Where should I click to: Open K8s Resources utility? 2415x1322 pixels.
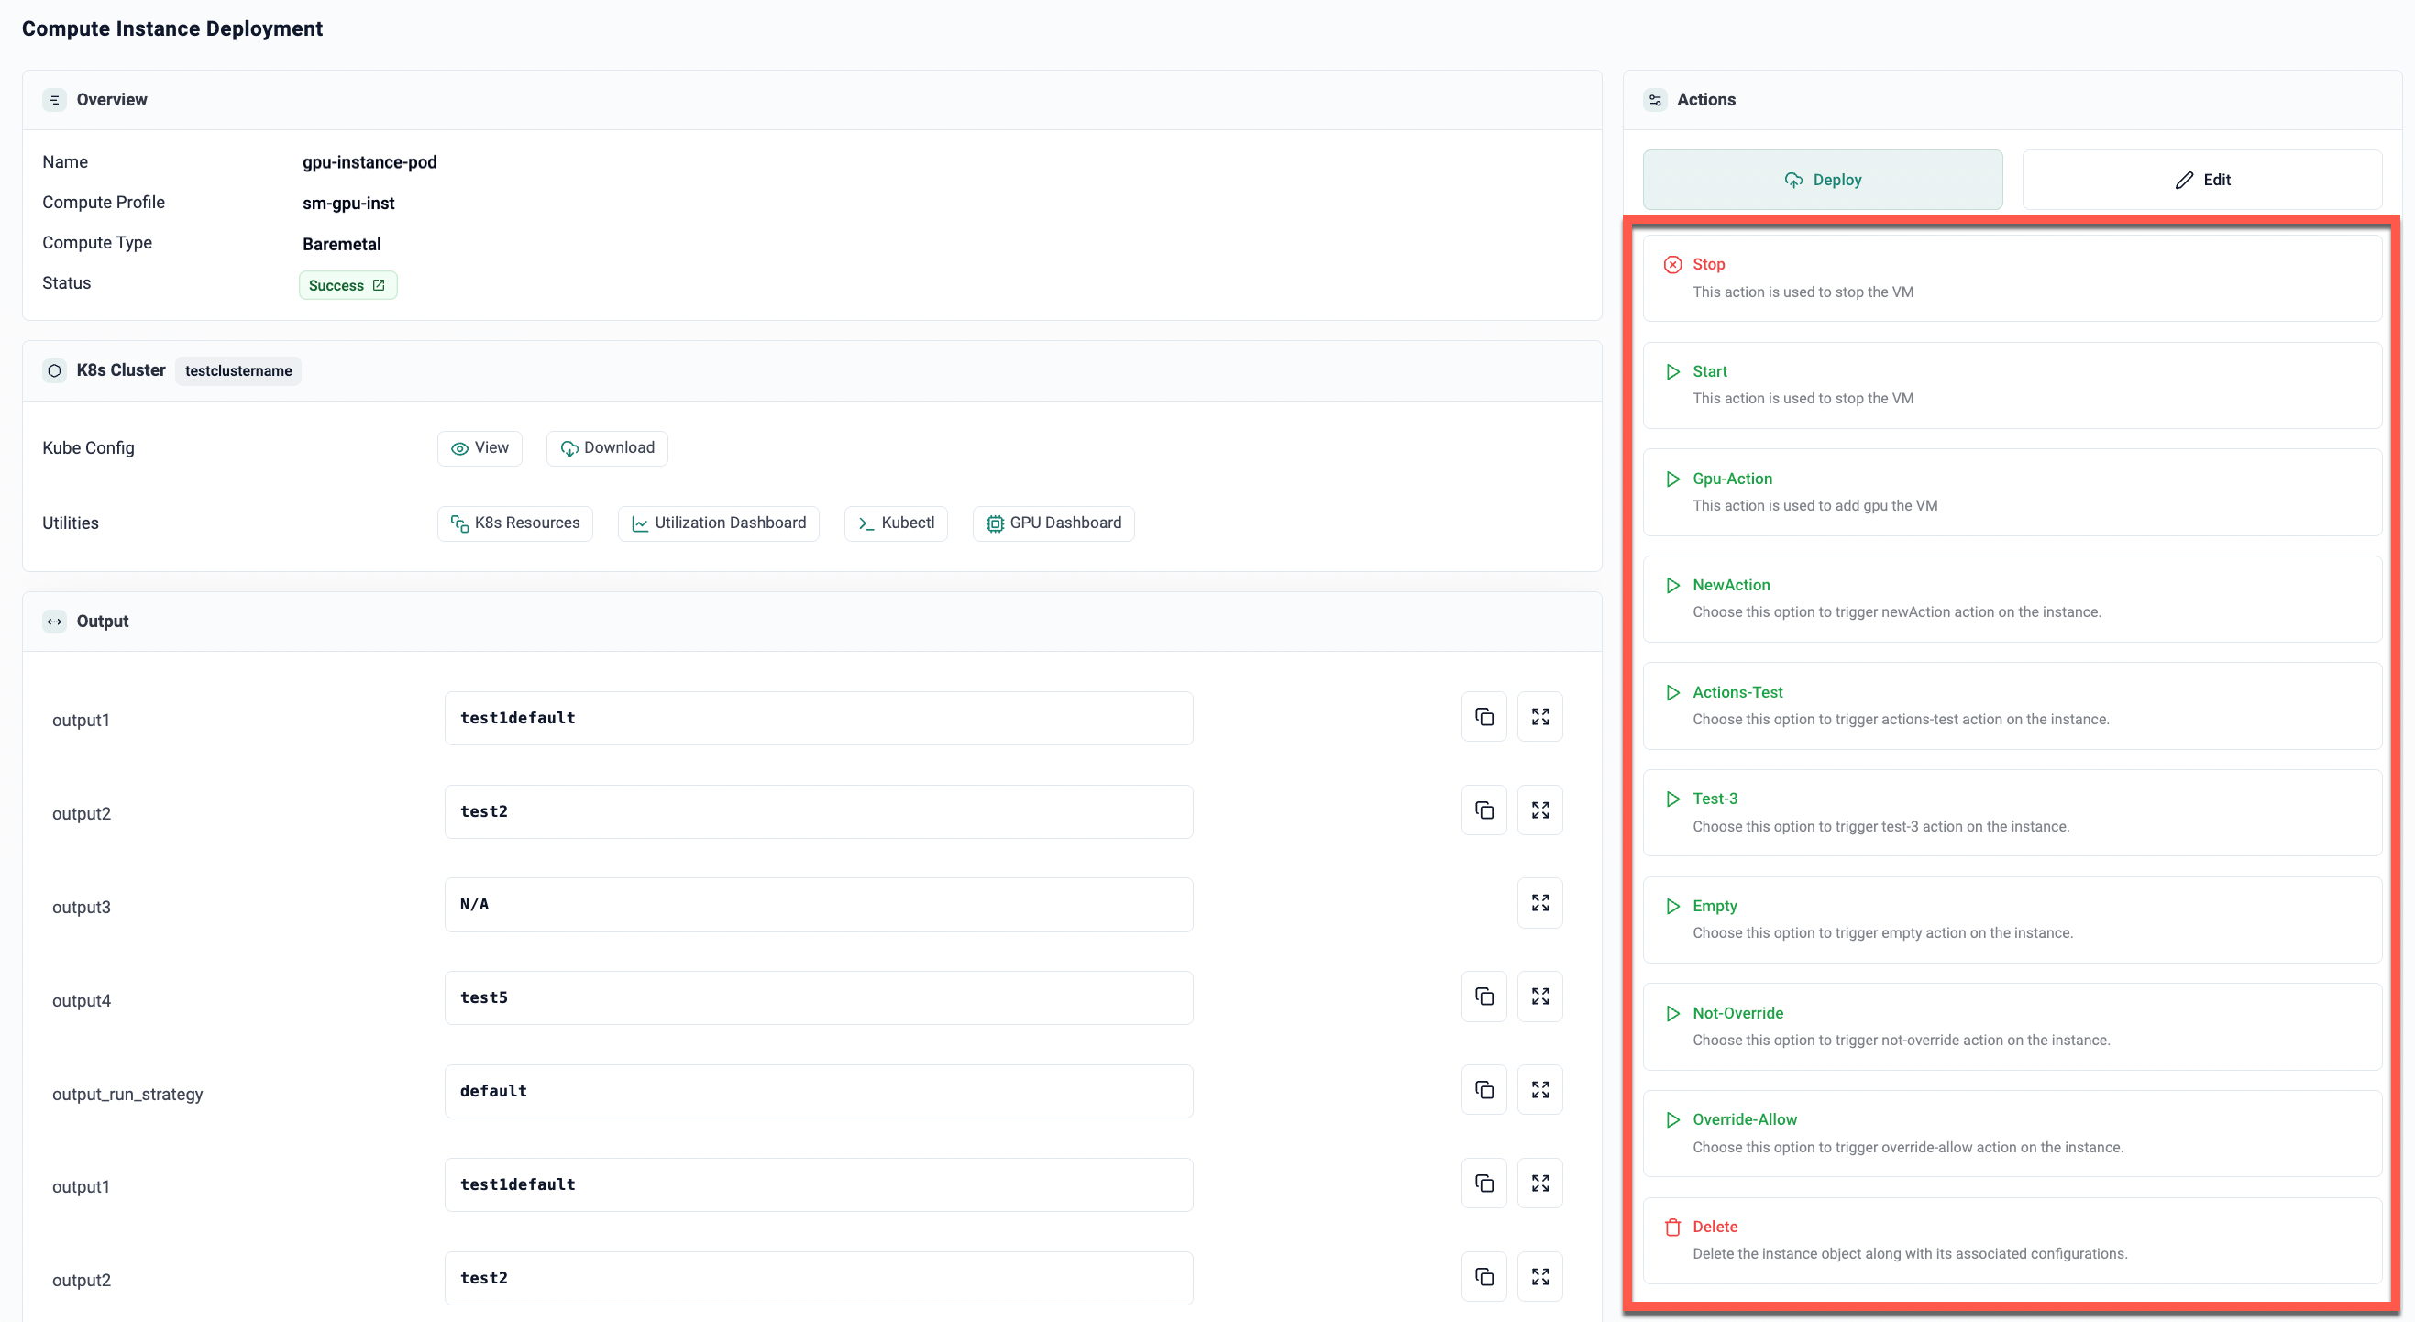pyautogui.click(x=514, y=523)
